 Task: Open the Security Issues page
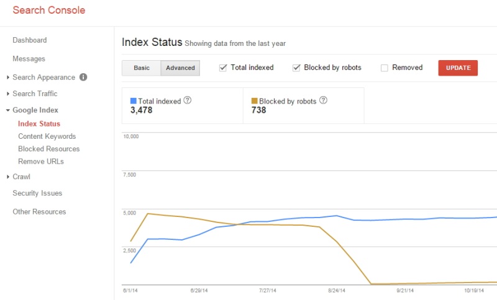tap(37, 193)
